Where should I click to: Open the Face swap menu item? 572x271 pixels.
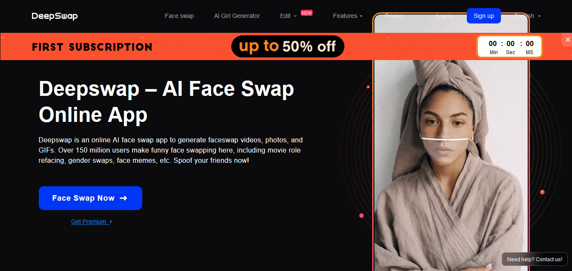click(x=179, y=16)
